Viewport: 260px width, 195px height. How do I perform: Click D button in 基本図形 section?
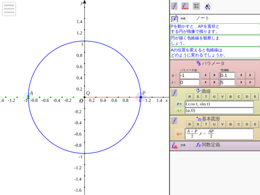pos(247,124)
